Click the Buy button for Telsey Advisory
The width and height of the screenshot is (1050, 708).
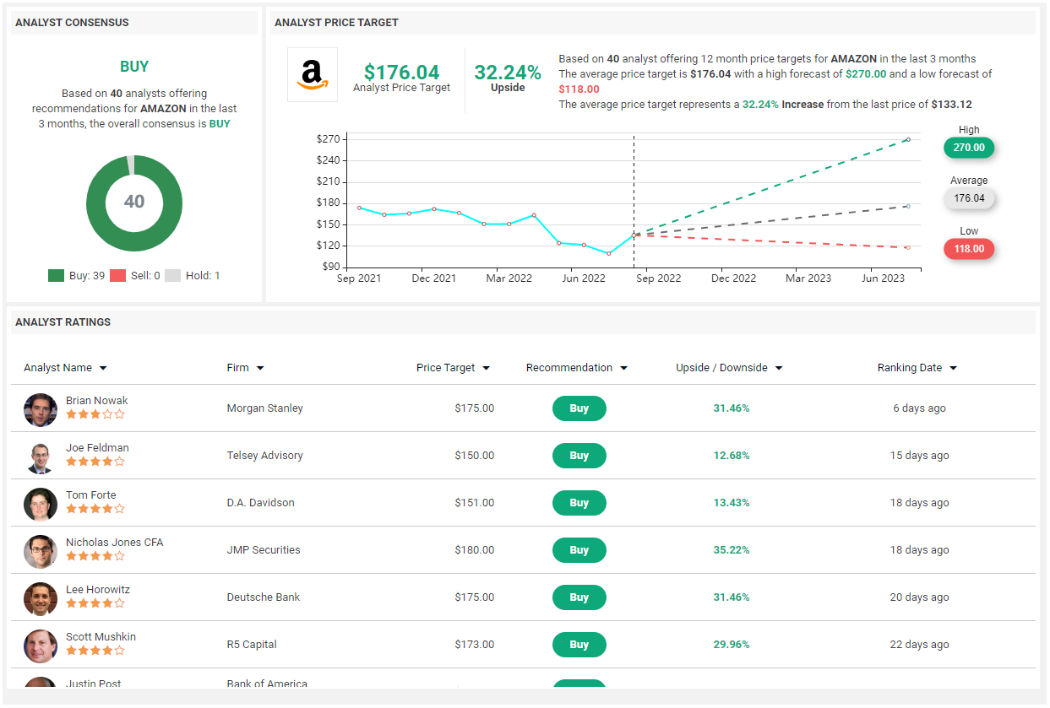(579, 456)
